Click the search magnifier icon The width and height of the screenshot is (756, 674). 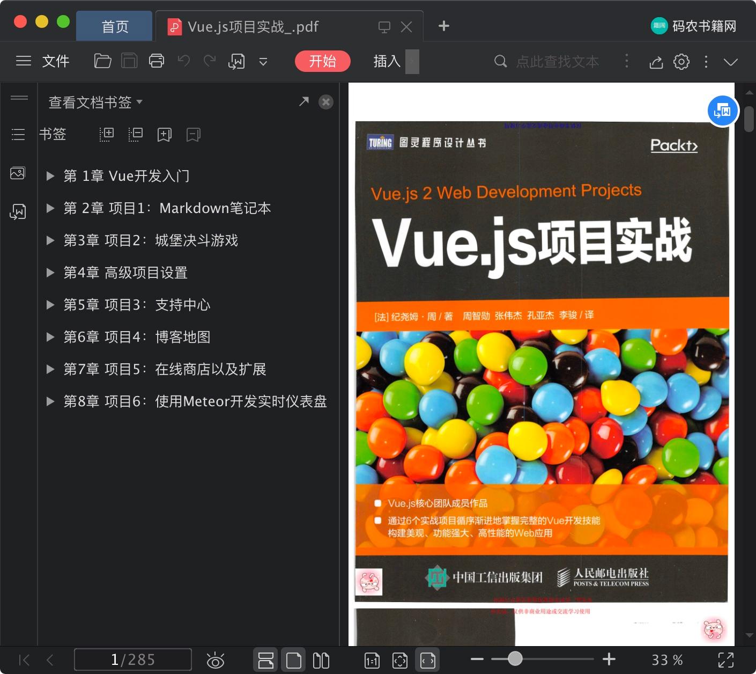tap(500, 61)
